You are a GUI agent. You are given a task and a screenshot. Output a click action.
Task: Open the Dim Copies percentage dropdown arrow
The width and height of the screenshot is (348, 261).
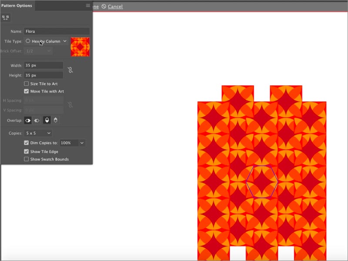(x=82, y=143)
